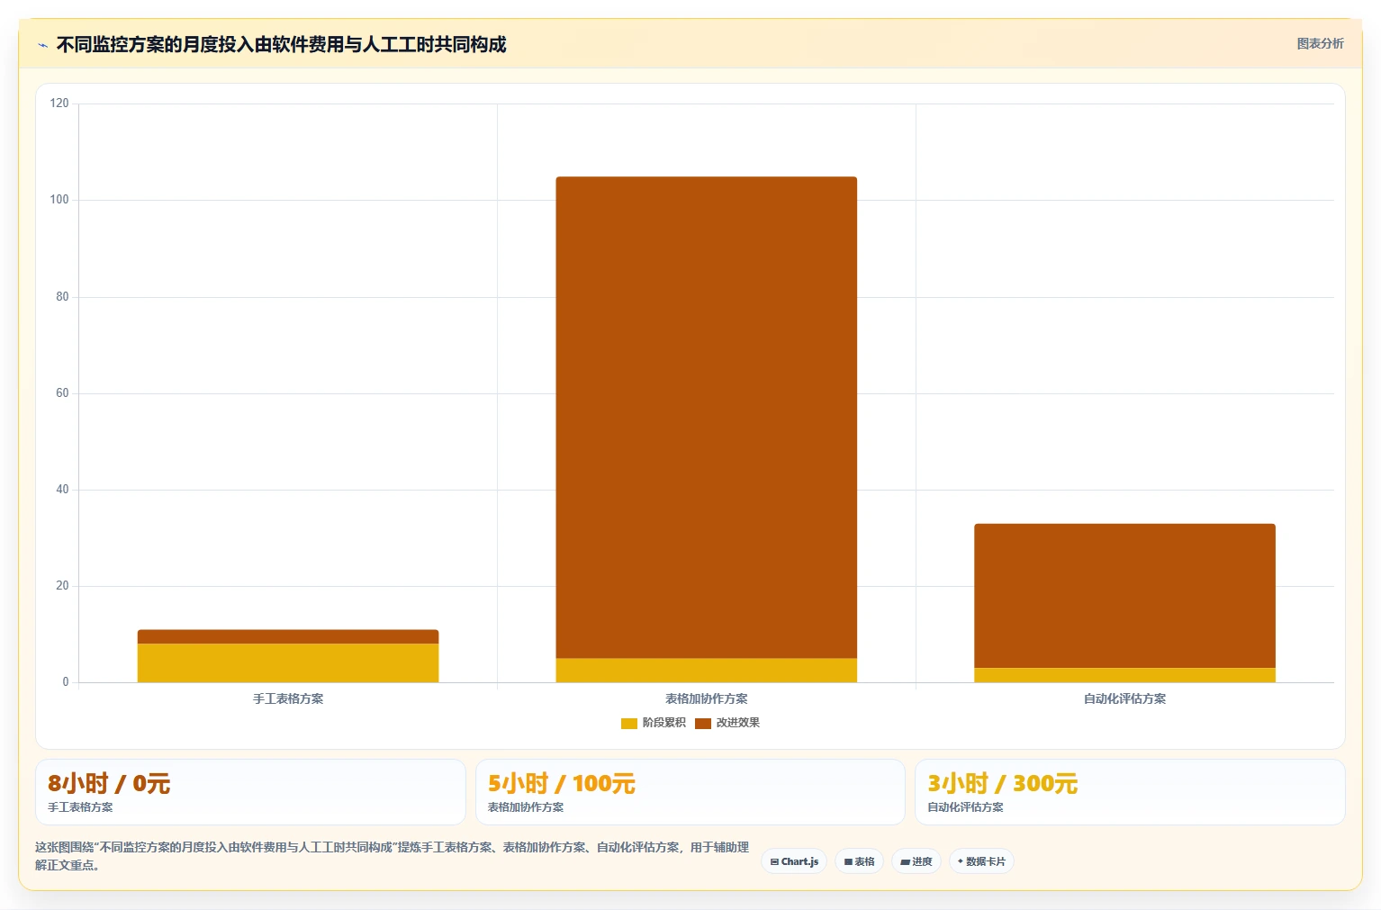Toggle the 阶段累积 legend swatch
Viewport: 1381px width, 910px height.
point(628,723)
